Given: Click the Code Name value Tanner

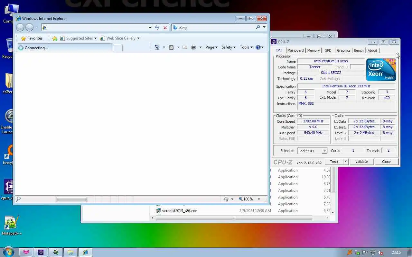Looking at the screenshot, I should 315,67.
